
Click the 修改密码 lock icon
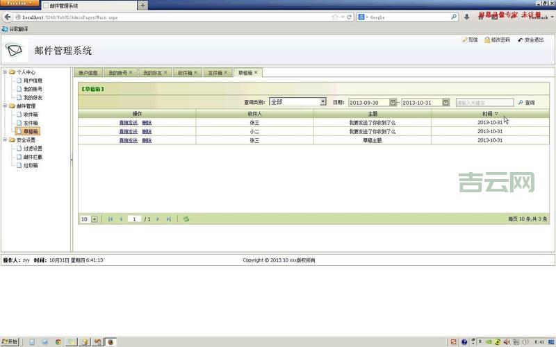pos(487,40)
